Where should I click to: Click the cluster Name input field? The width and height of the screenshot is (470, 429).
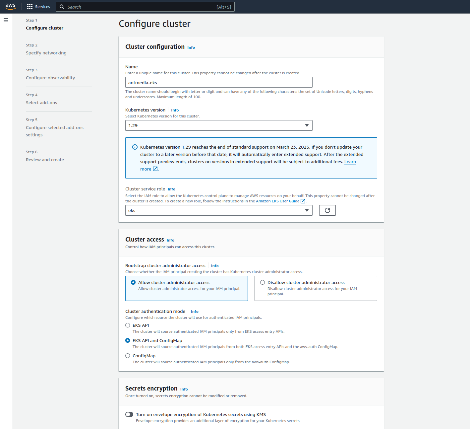tap(219, 82)
